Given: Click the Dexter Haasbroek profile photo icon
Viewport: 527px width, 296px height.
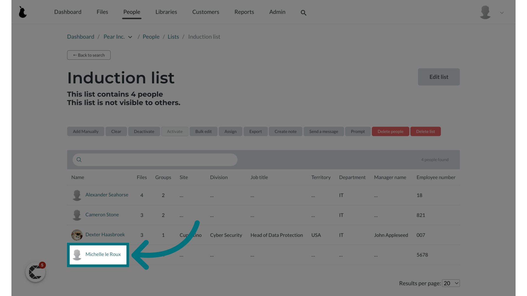Looking at the screenshot, I should [x=77, y=235].
